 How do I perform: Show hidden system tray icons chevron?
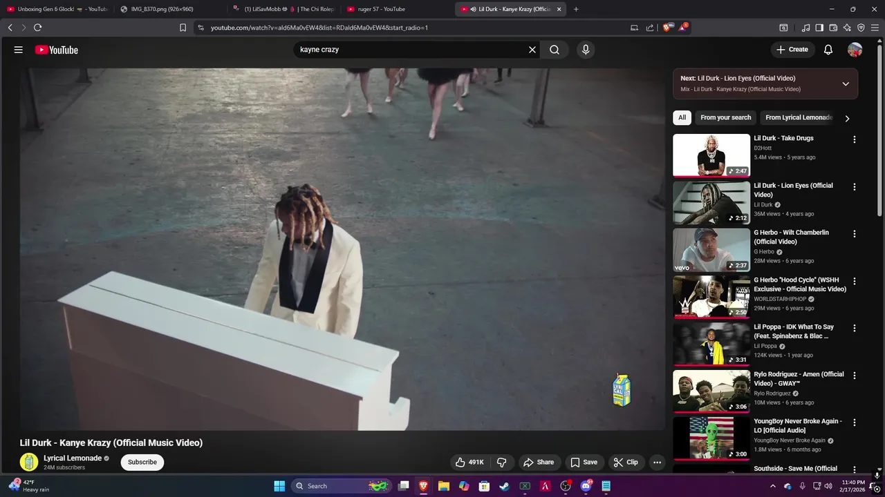point(773,486)
